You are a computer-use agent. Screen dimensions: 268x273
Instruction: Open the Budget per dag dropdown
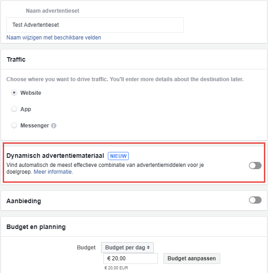coord(127,248)
